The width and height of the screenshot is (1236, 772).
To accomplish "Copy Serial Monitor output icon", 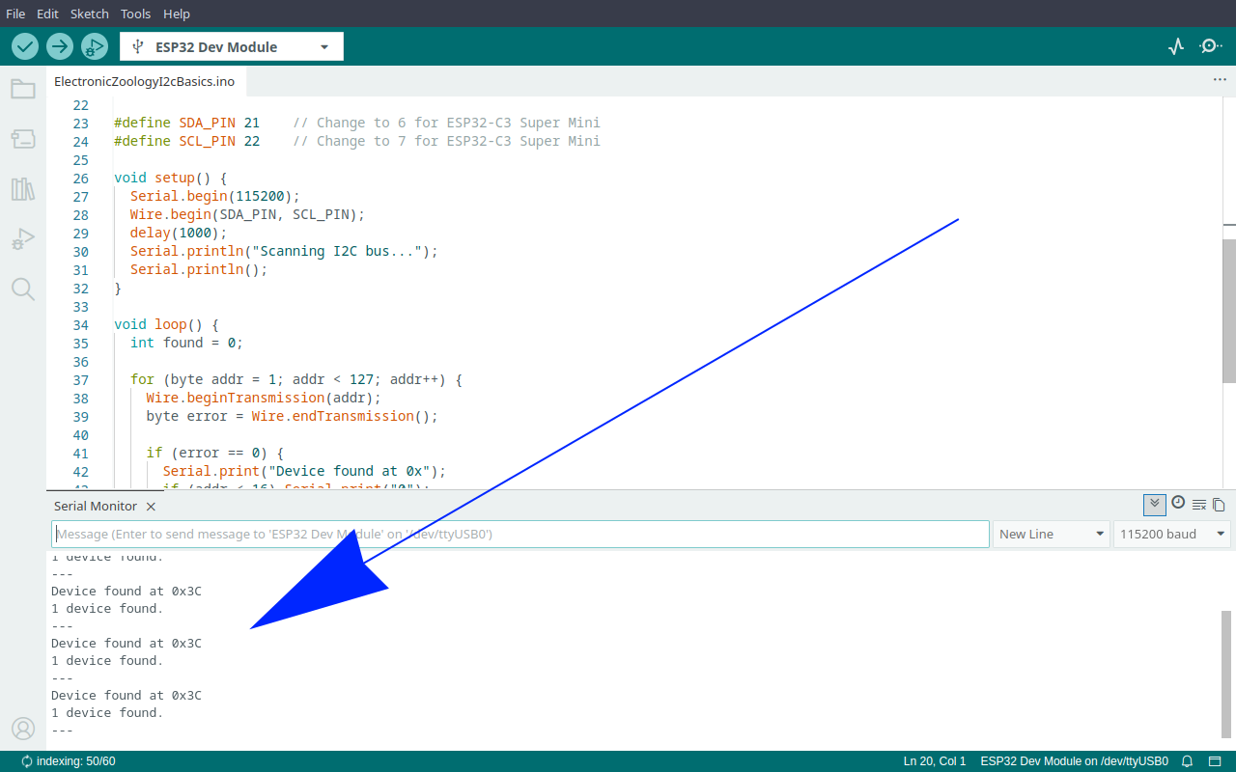I will click(x=1219, y=505).
